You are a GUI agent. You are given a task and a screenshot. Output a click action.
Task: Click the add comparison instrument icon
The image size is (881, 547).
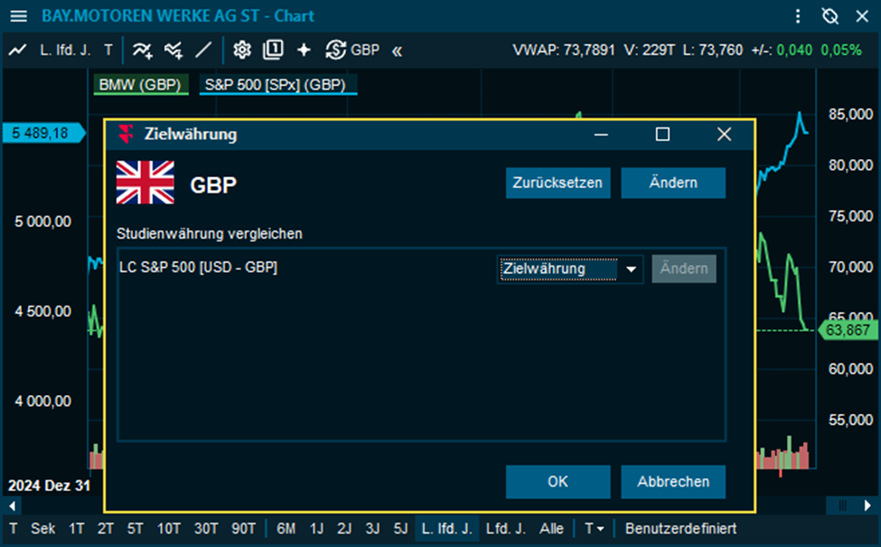[173, 50]
